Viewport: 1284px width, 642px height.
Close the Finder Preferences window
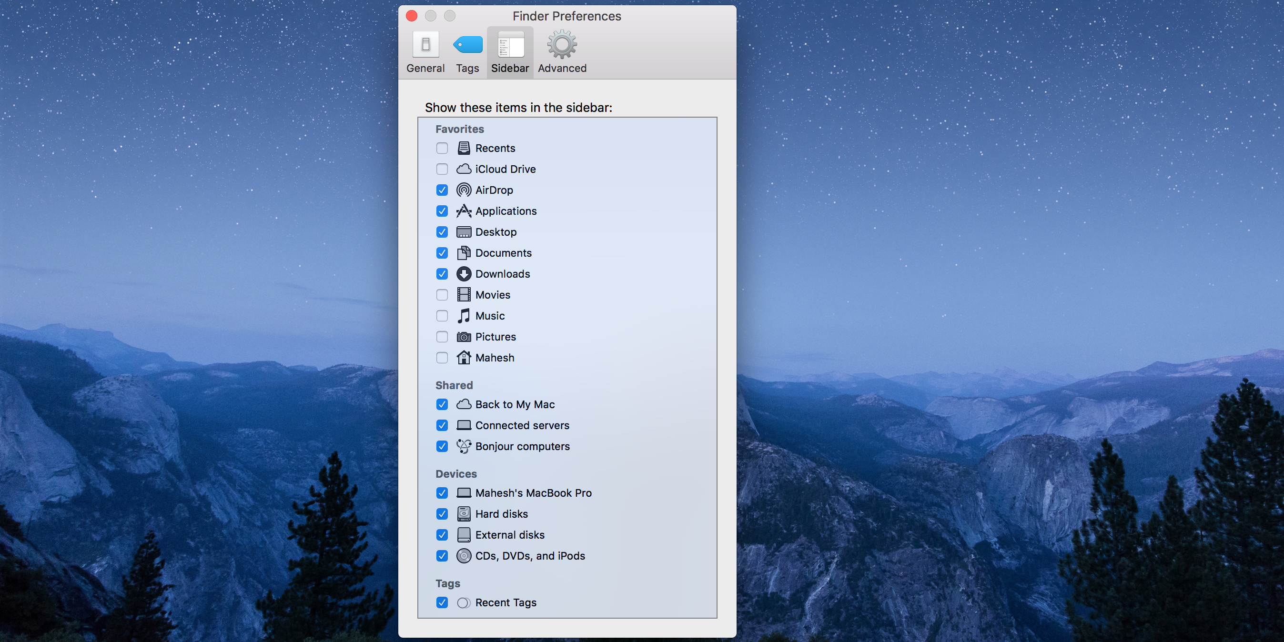pos(412,16)
